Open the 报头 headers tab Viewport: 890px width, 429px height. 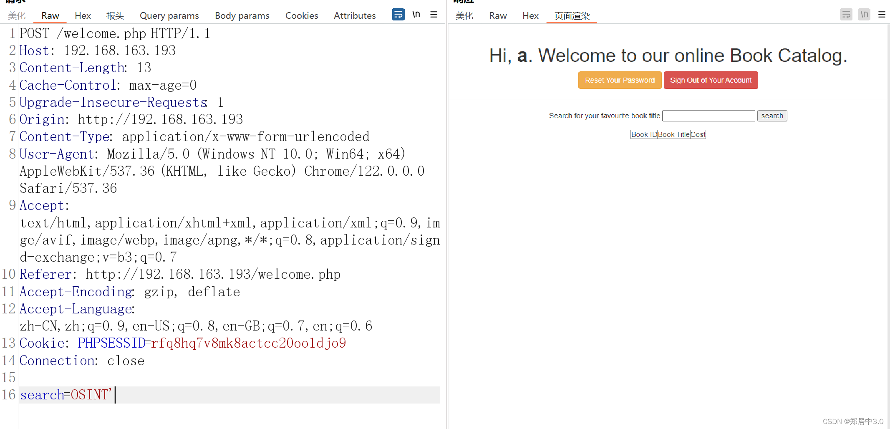pos(115,16)
